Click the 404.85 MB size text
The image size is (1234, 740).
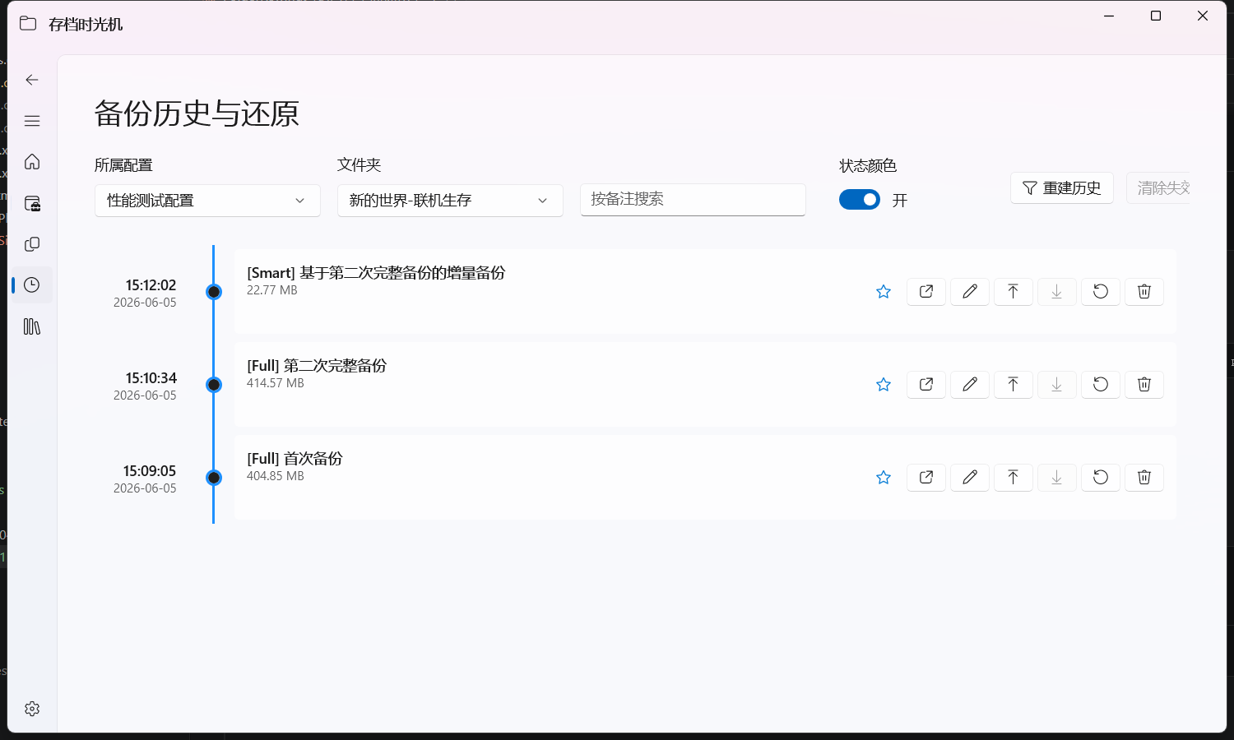click(x=276, y=476)
